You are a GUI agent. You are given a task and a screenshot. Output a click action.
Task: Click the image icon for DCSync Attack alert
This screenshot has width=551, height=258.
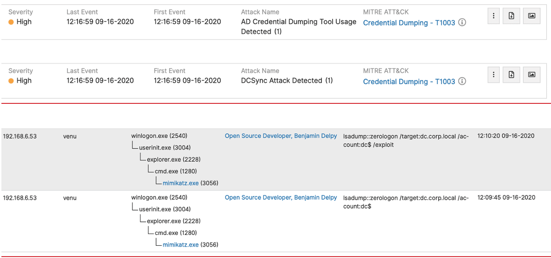[x=532, y=75]
